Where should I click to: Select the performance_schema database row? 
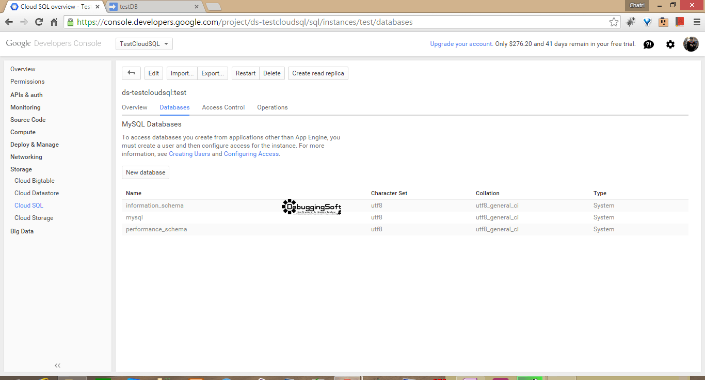tap(405, 229)
